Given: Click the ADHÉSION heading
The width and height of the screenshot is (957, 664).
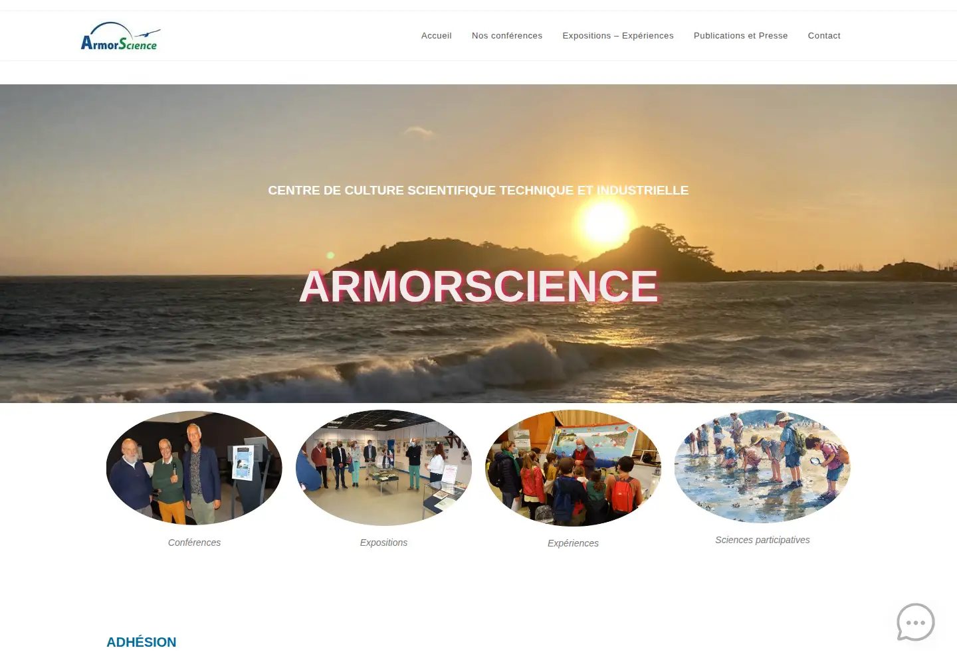Looking at the screenshot, I should (x=142, y=642).
